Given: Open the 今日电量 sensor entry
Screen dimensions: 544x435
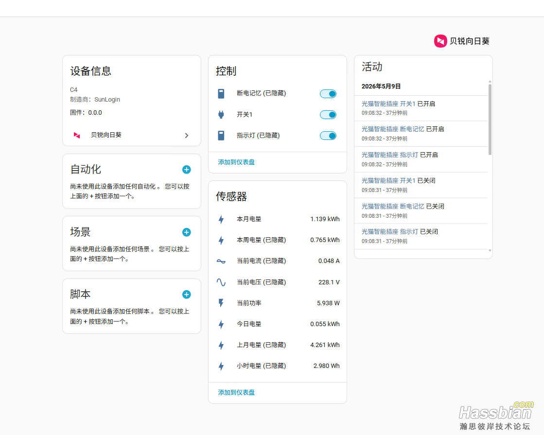Looking at the screenshot, I should pyautogui.click(x=278, y=324).
